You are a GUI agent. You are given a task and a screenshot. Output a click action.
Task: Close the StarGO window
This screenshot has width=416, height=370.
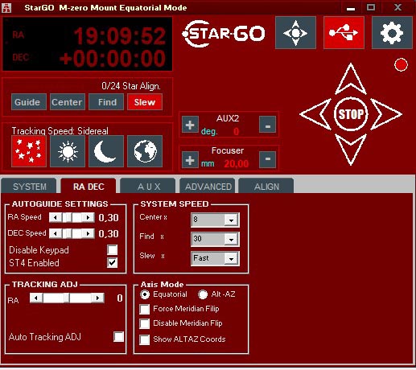pyautogui.click(x=397, y=7)
